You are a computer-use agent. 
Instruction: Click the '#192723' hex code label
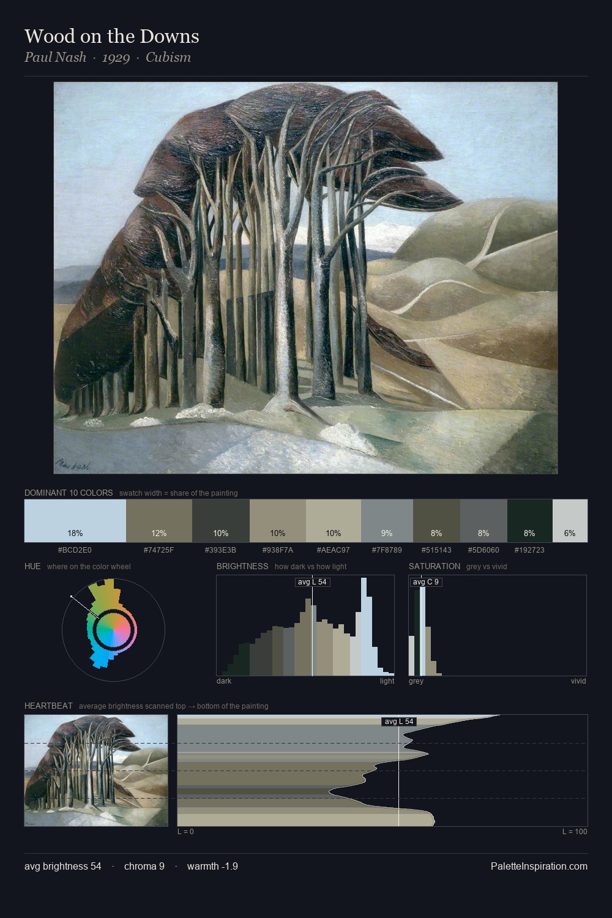tap(530, 550)
